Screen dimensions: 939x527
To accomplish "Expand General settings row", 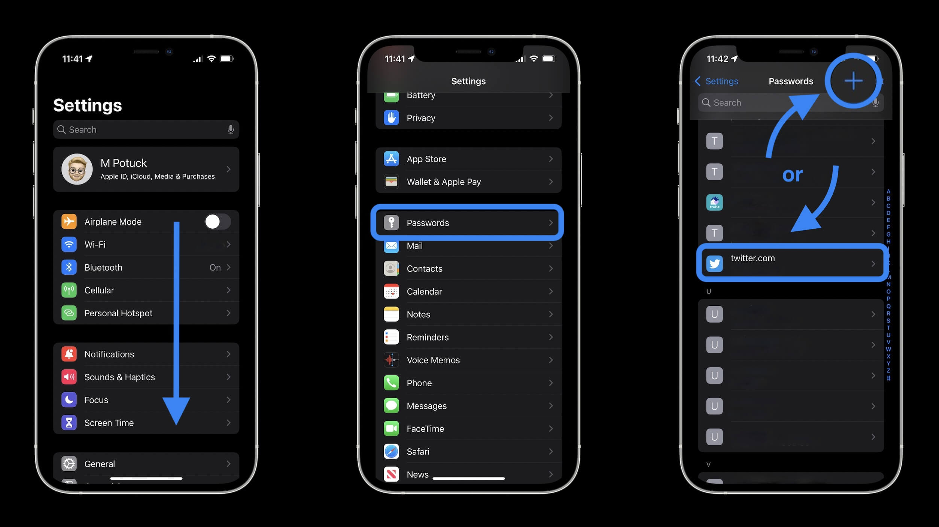I will point(146,464).
